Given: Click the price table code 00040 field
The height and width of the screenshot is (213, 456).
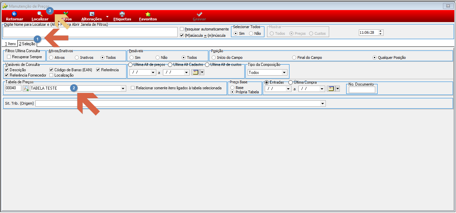Looking at the screenshot, I should (13, 88).
